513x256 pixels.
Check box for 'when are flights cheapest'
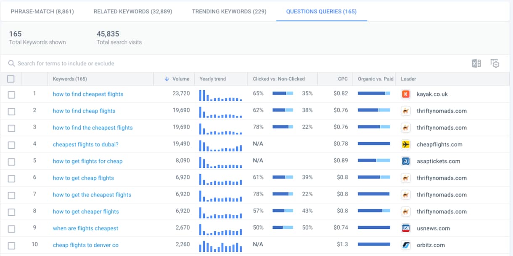click(11, 229)
